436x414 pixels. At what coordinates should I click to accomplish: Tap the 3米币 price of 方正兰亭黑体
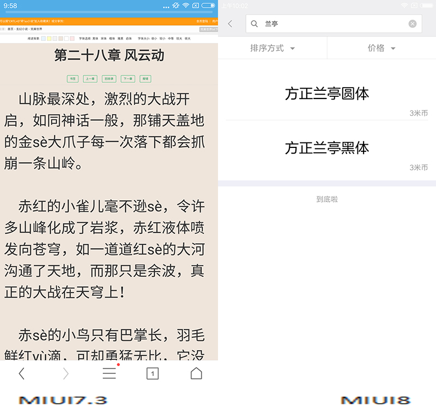point(419,168)
